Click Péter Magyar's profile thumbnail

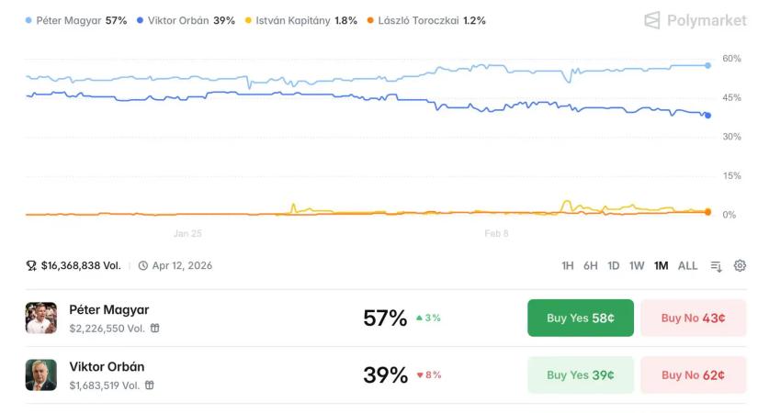coord(41,318)
